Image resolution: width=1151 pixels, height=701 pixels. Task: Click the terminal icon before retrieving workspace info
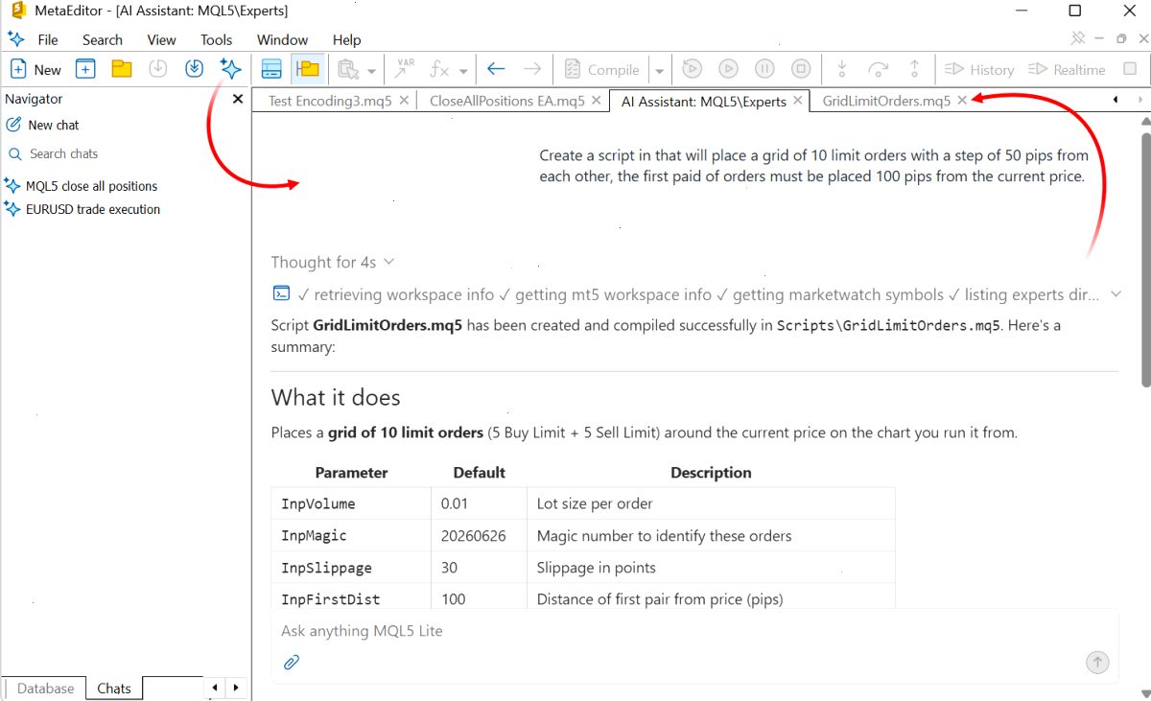point(282,293)
